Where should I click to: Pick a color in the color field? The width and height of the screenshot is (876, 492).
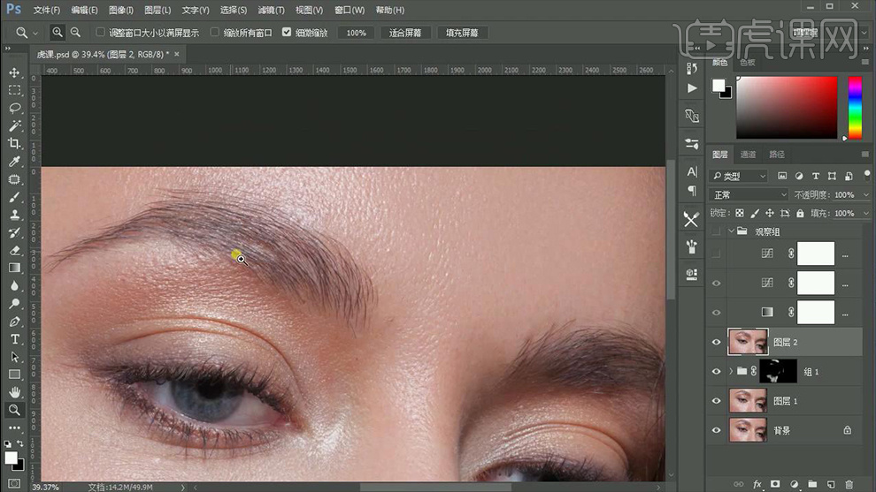(x=787, y=108)
